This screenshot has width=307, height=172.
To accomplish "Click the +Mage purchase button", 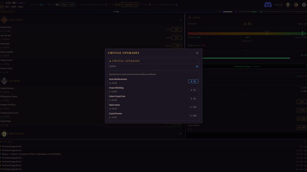I will 67,5.
